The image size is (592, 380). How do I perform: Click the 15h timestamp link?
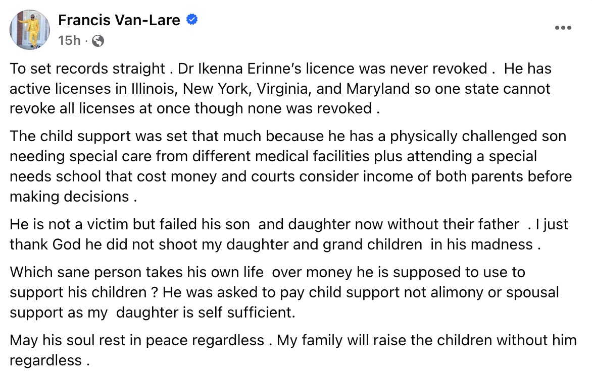(69, 41)
